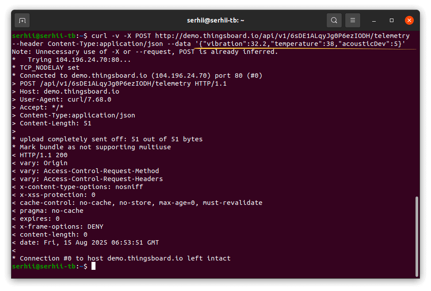
Task: Maximize the terminal window
Action: click(x=392, y=20)
